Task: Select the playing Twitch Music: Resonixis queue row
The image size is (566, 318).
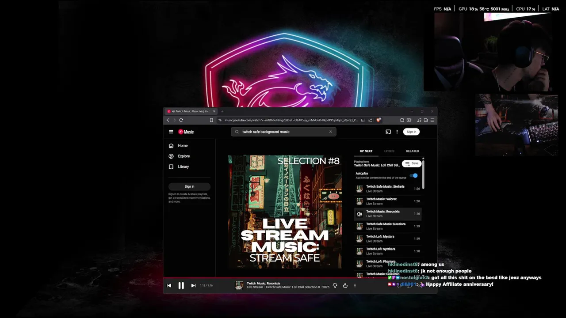Action: [x=388, y=214]
